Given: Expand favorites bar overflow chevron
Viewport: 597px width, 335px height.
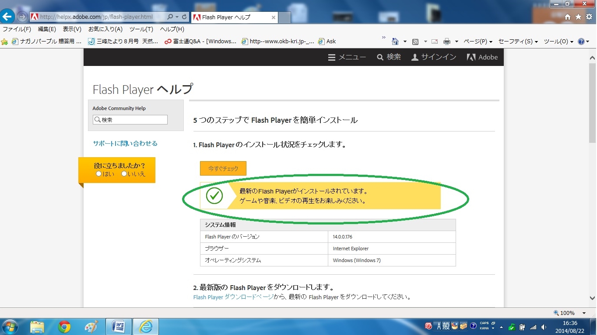Looking at the screenshot, I should (x=384, y=38).
